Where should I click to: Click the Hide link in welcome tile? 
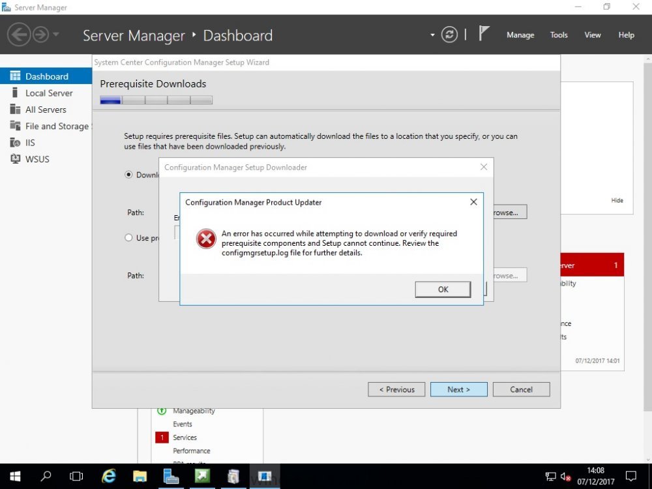click(x=617, y=200)
